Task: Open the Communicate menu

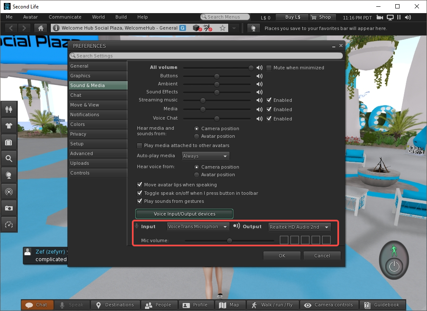Action: click(65, 17)
